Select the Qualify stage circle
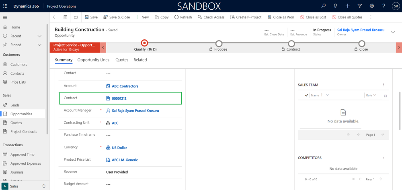This screenshot has height=190, width=402. 144,43
